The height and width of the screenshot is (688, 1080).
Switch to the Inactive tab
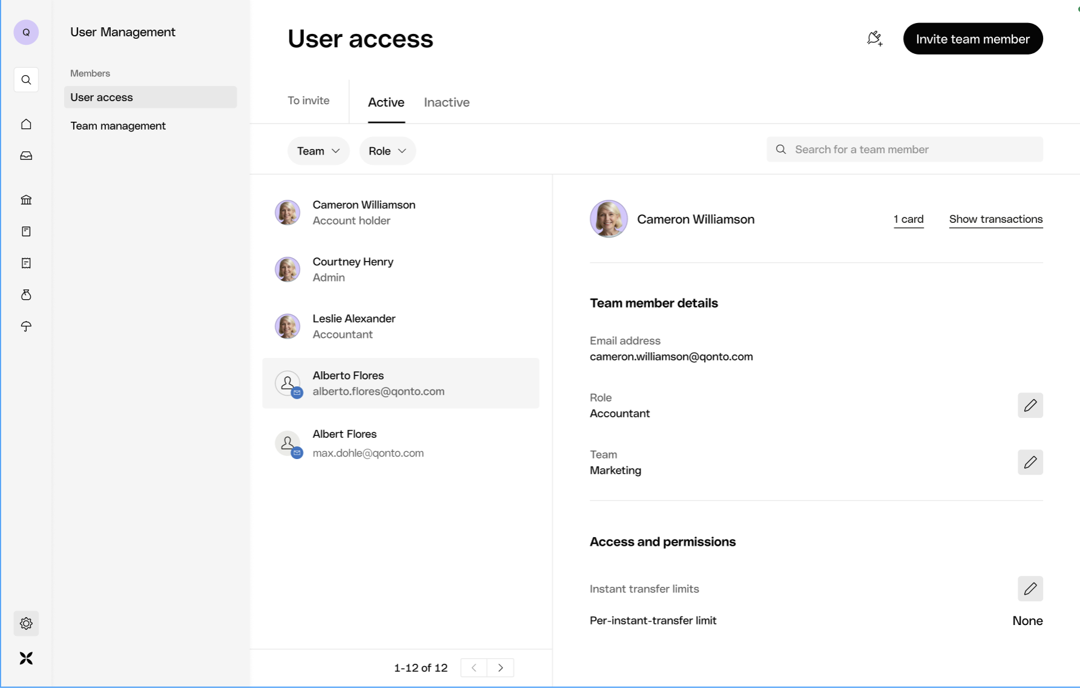[x=447, y=102]
